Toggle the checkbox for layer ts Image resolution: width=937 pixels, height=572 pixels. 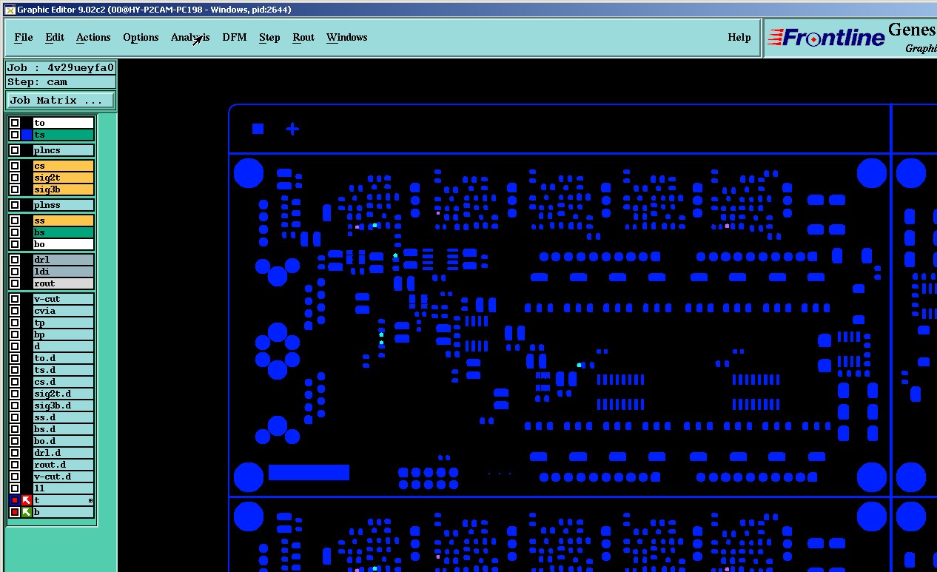(x=15, y=135)
